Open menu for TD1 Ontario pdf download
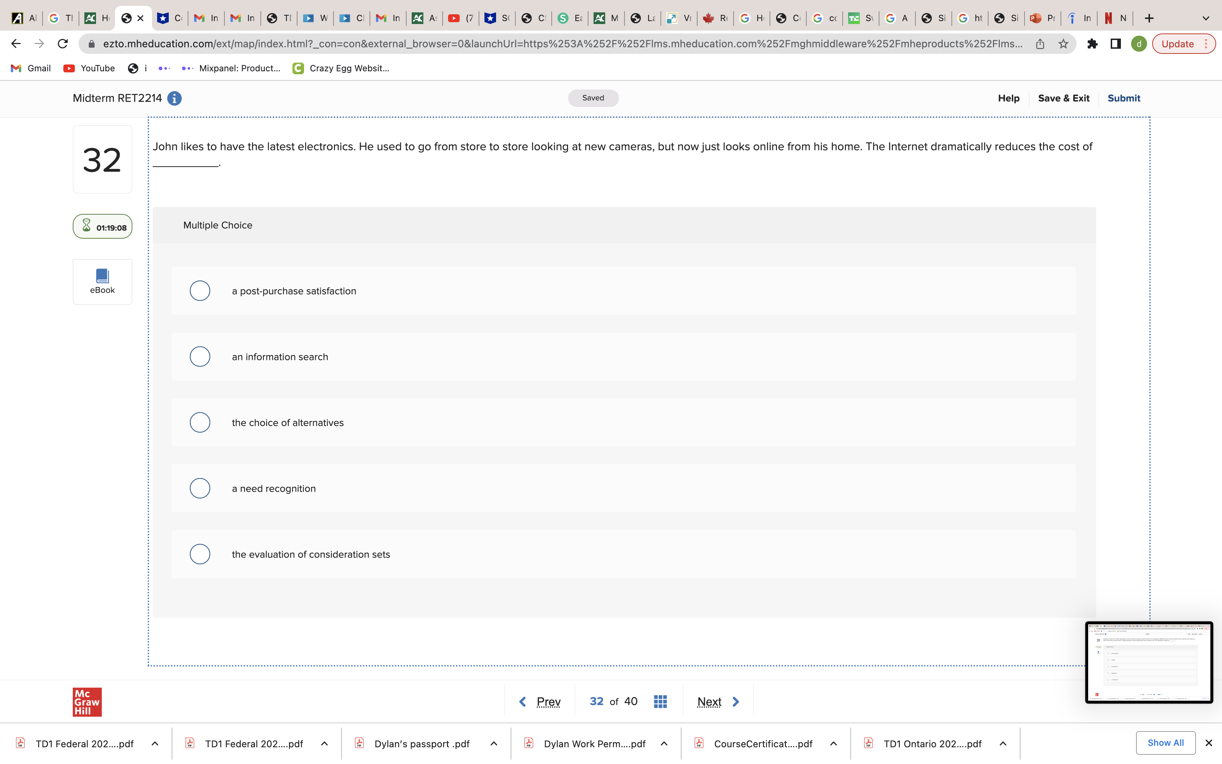 (x=1003, y=743)
